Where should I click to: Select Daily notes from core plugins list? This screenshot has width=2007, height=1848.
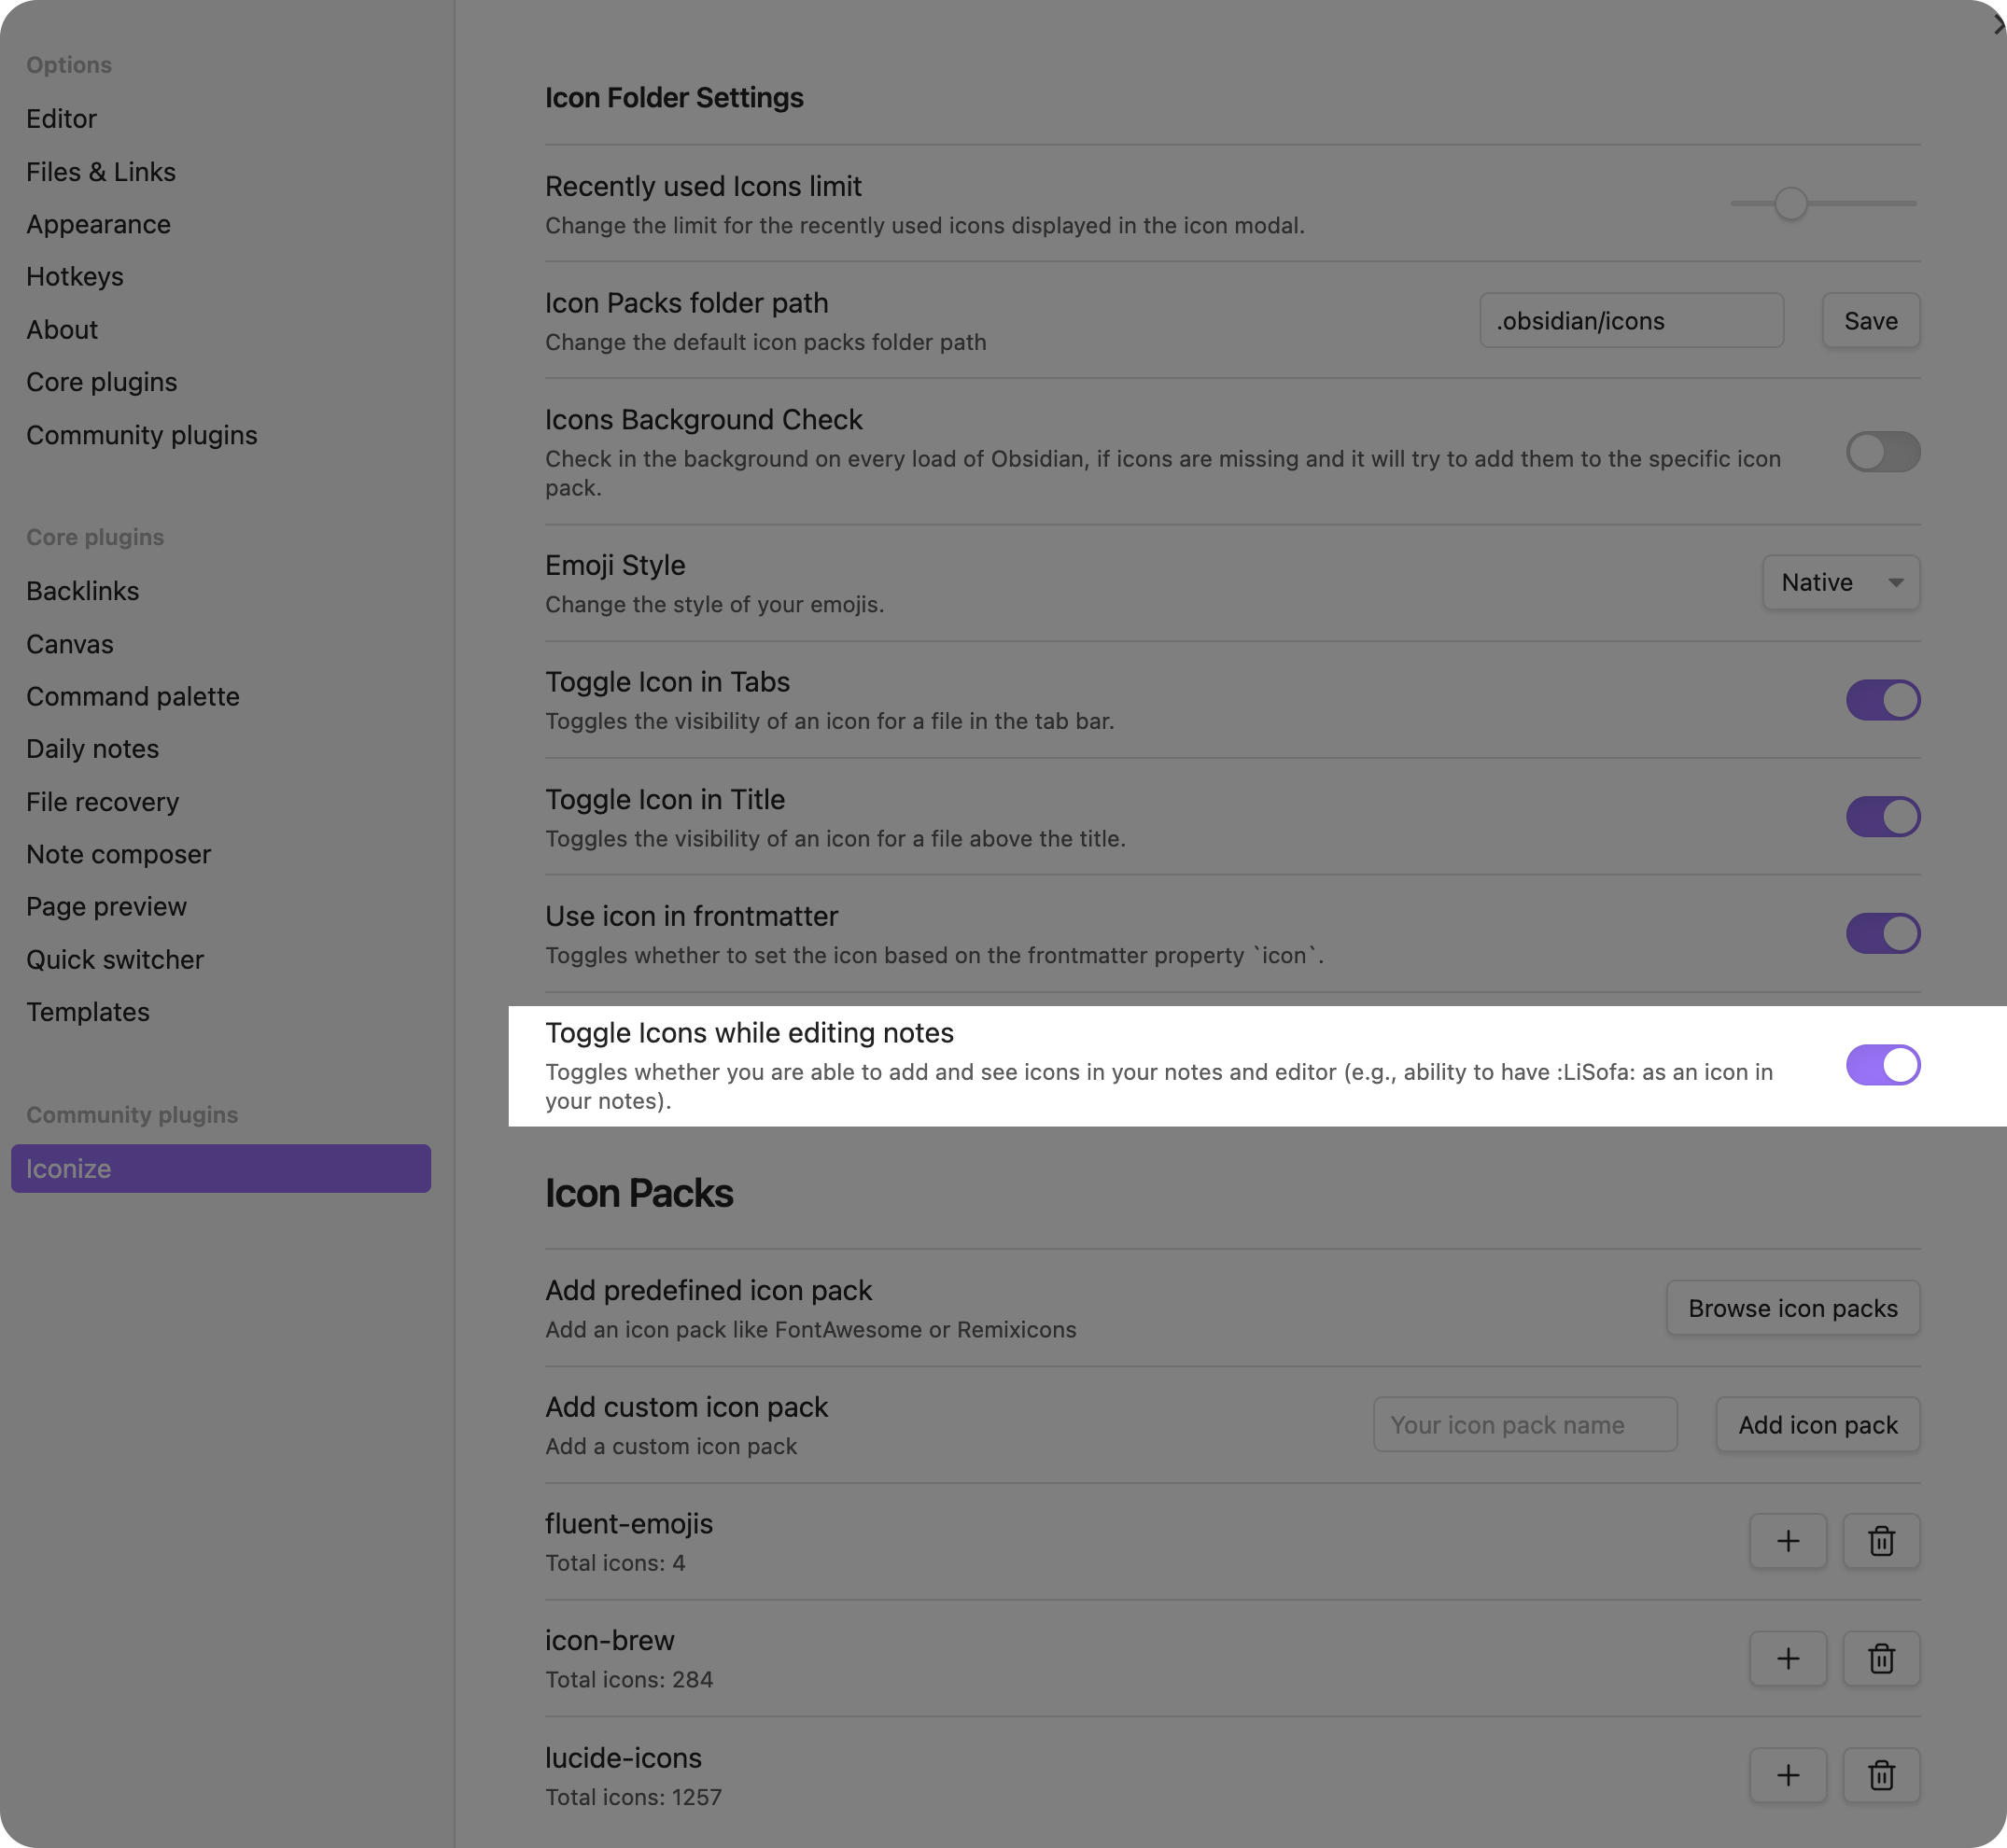92,749
